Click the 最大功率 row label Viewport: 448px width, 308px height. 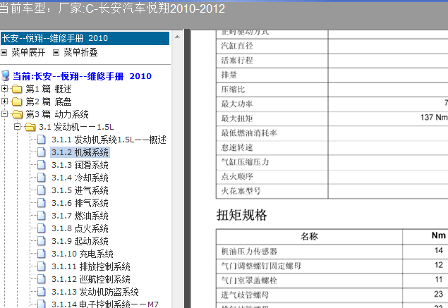237,104
